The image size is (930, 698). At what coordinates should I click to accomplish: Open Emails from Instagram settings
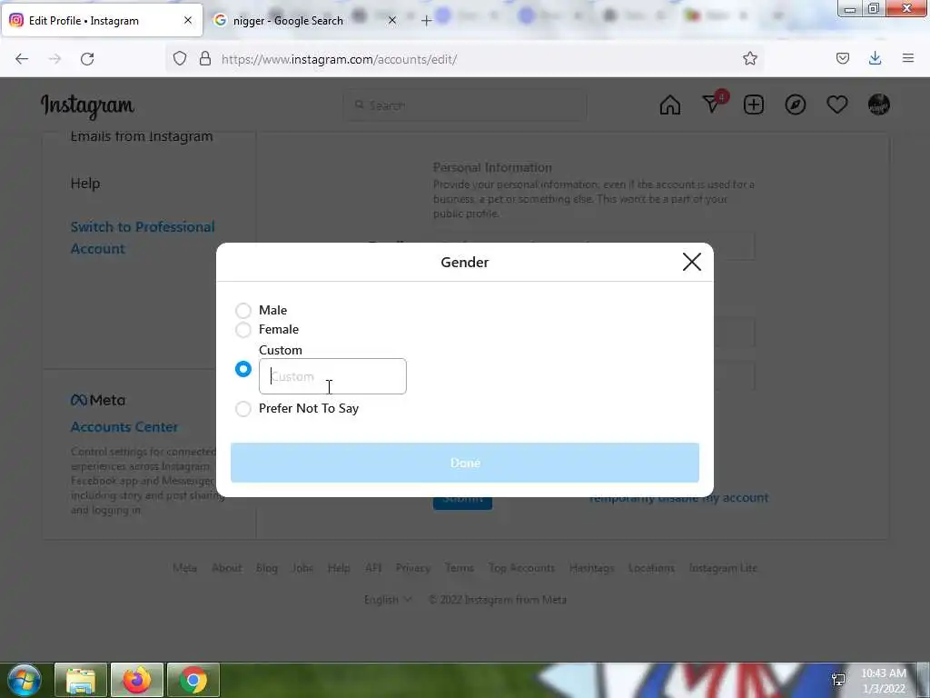[x=142, y=136]
